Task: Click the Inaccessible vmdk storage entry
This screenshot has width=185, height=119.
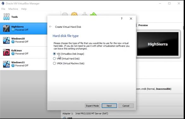Action: pos(154,89)
